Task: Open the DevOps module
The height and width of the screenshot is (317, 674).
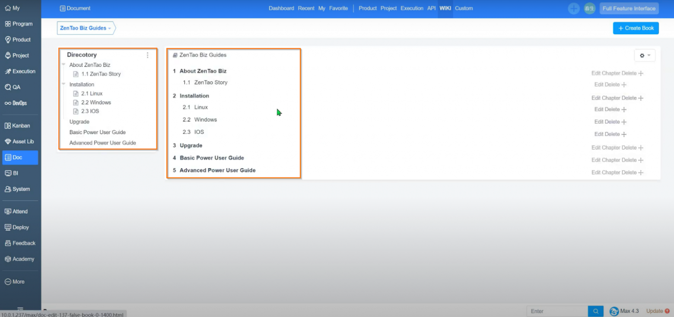Action: tap(16, 103)
